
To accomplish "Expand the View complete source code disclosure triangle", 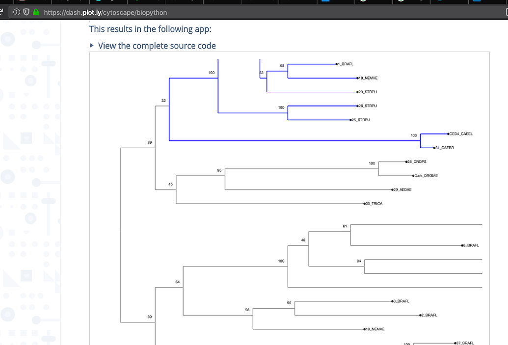I will 91,45.
